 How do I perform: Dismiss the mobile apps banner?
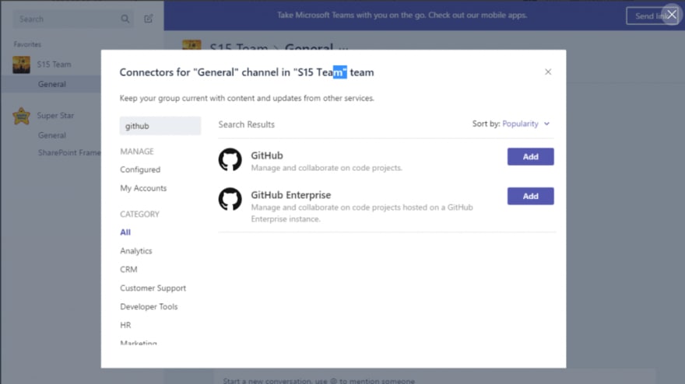pyautogui.click(x=672, y=15)
